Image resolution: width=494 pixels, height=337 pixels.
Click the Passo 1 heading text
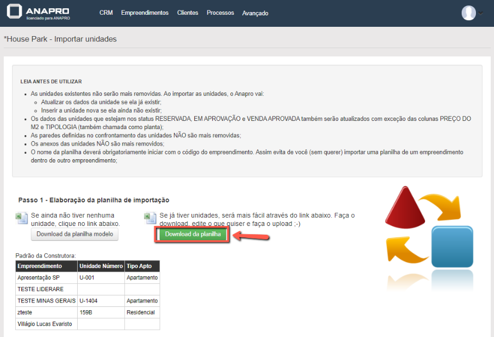pyautogui.click(x=94, y=200)
